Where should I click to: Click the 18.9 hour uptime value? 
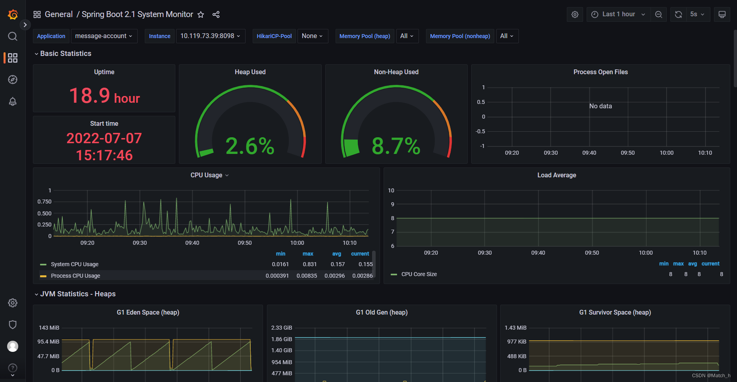104,96
